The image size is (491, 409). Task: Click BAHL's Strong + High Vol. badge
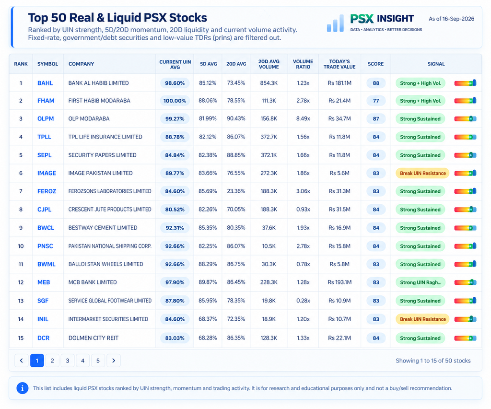[x=420, y=83]
